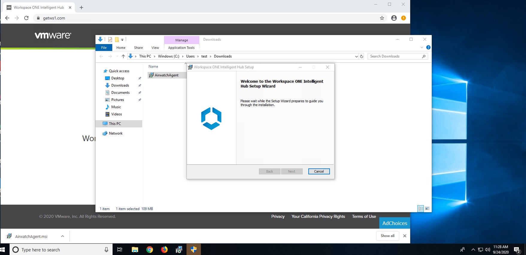Screen dimensions: 526x255
Task: Click the VMware logo on the webpage
Action: point(53,35)
